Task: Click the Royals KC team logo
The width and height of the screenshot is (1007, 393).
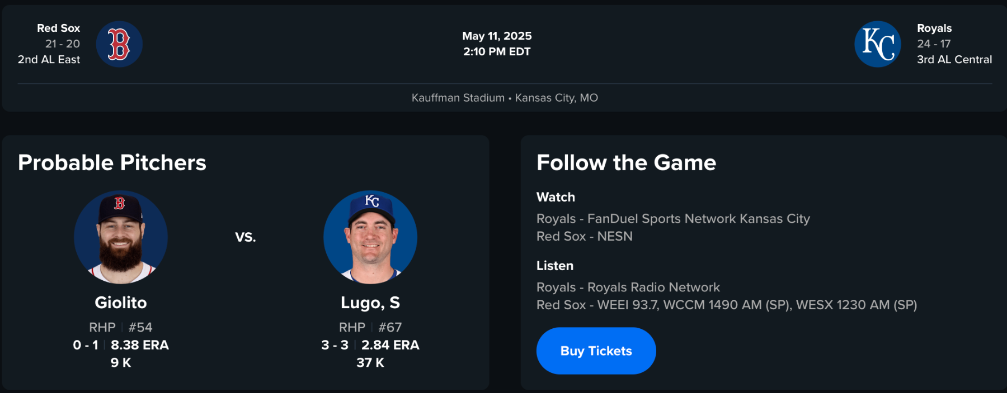Action: [x=877, y=44]
